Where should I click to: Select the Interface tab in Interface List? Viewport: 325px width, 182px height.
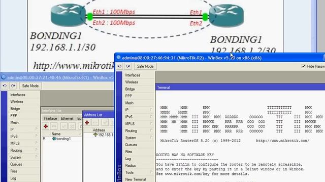[50, 118]
